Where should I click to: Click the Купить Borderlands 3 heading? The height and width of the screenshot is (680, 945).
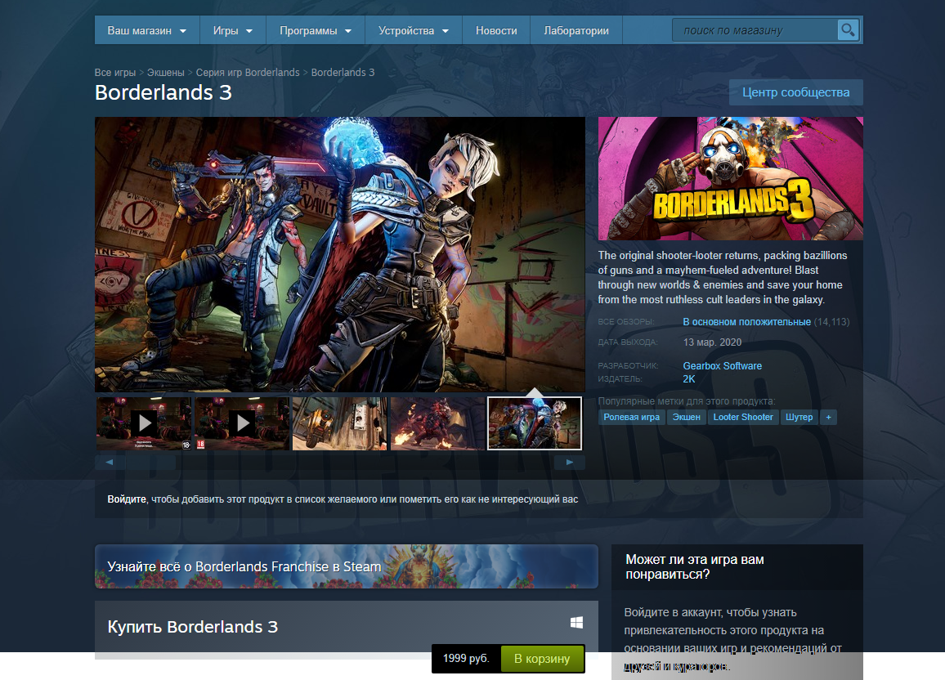pyautogui.click(x=193, y=626)
